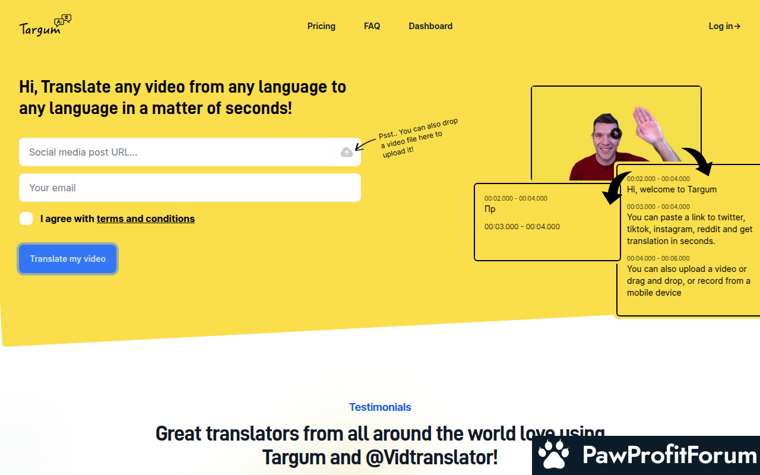Click the 'You can paste a link to twitter' subtitle
This screenshot has height=475, width=760.
pyautogui.click(x=690, y=229)
